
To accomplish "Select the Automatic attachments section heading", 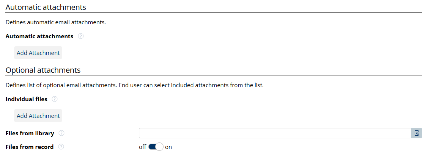I will click(x=46, y=7).
